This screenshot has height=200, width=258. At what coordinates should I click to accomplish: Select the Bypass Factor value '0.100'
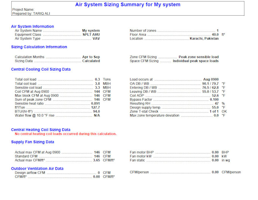point(214,99)
